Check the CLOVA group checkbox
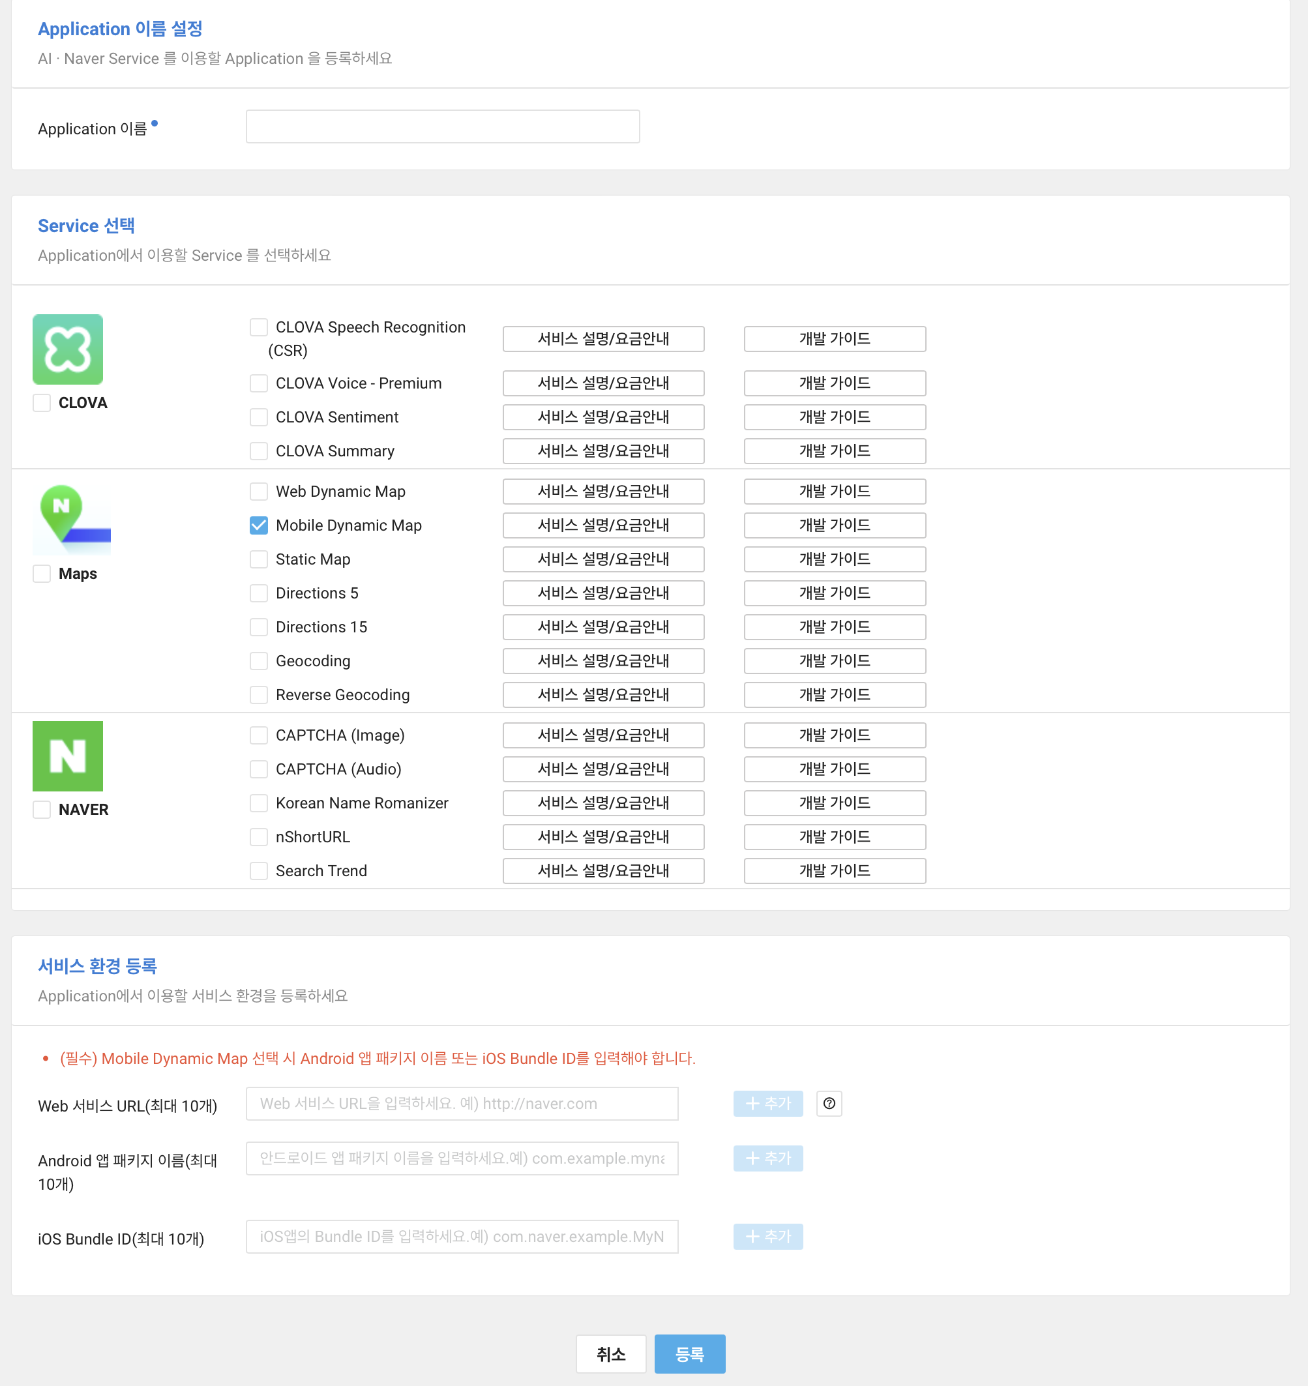This screenshot has width=1308, height=1386. (42, 403)
